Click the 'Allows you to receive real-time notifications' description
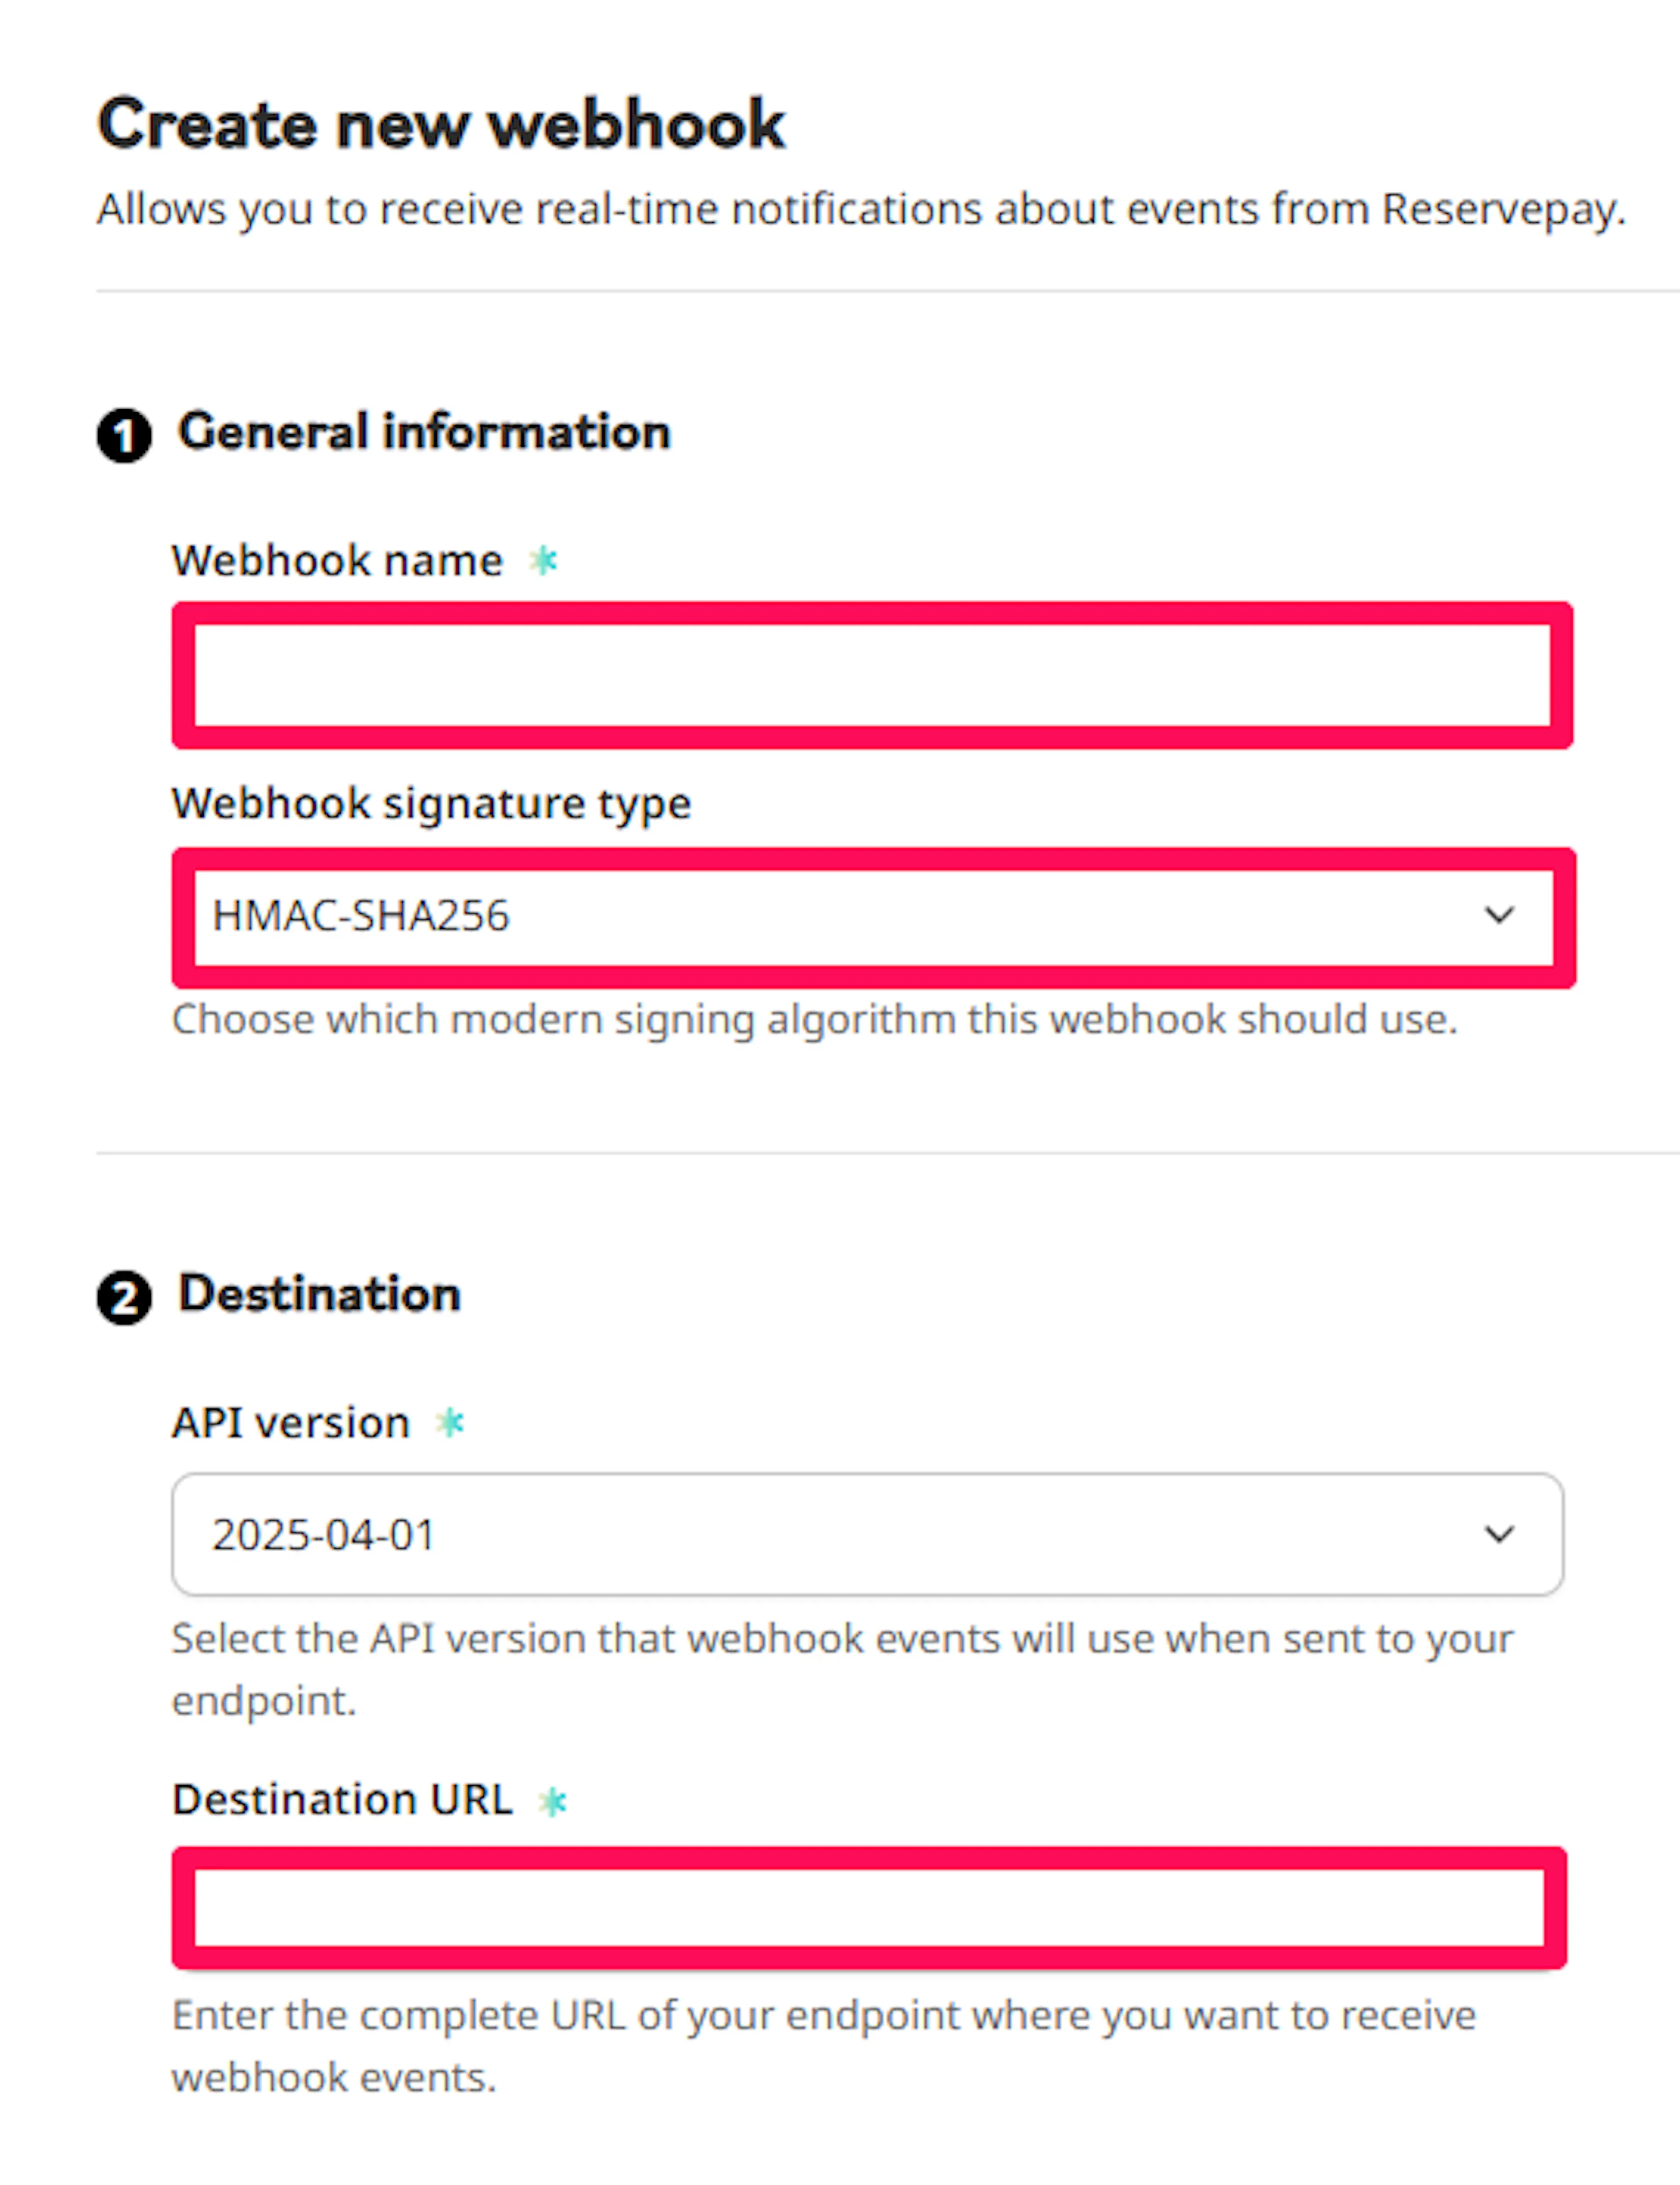1680x2185 pixels. click(861, 210)
